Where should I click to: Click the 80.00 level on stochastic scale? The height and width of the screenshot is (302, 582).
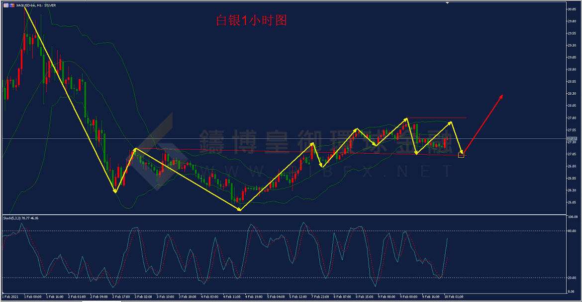pyautogui.click(x=572, y=231)
